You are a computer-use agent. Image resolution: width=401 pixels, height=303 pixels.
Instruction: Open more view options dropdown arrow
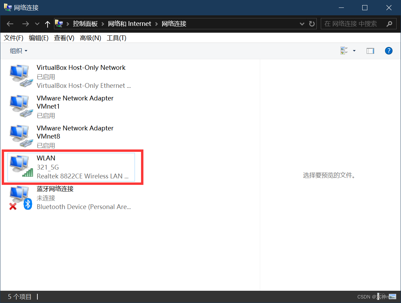point(354,51)
